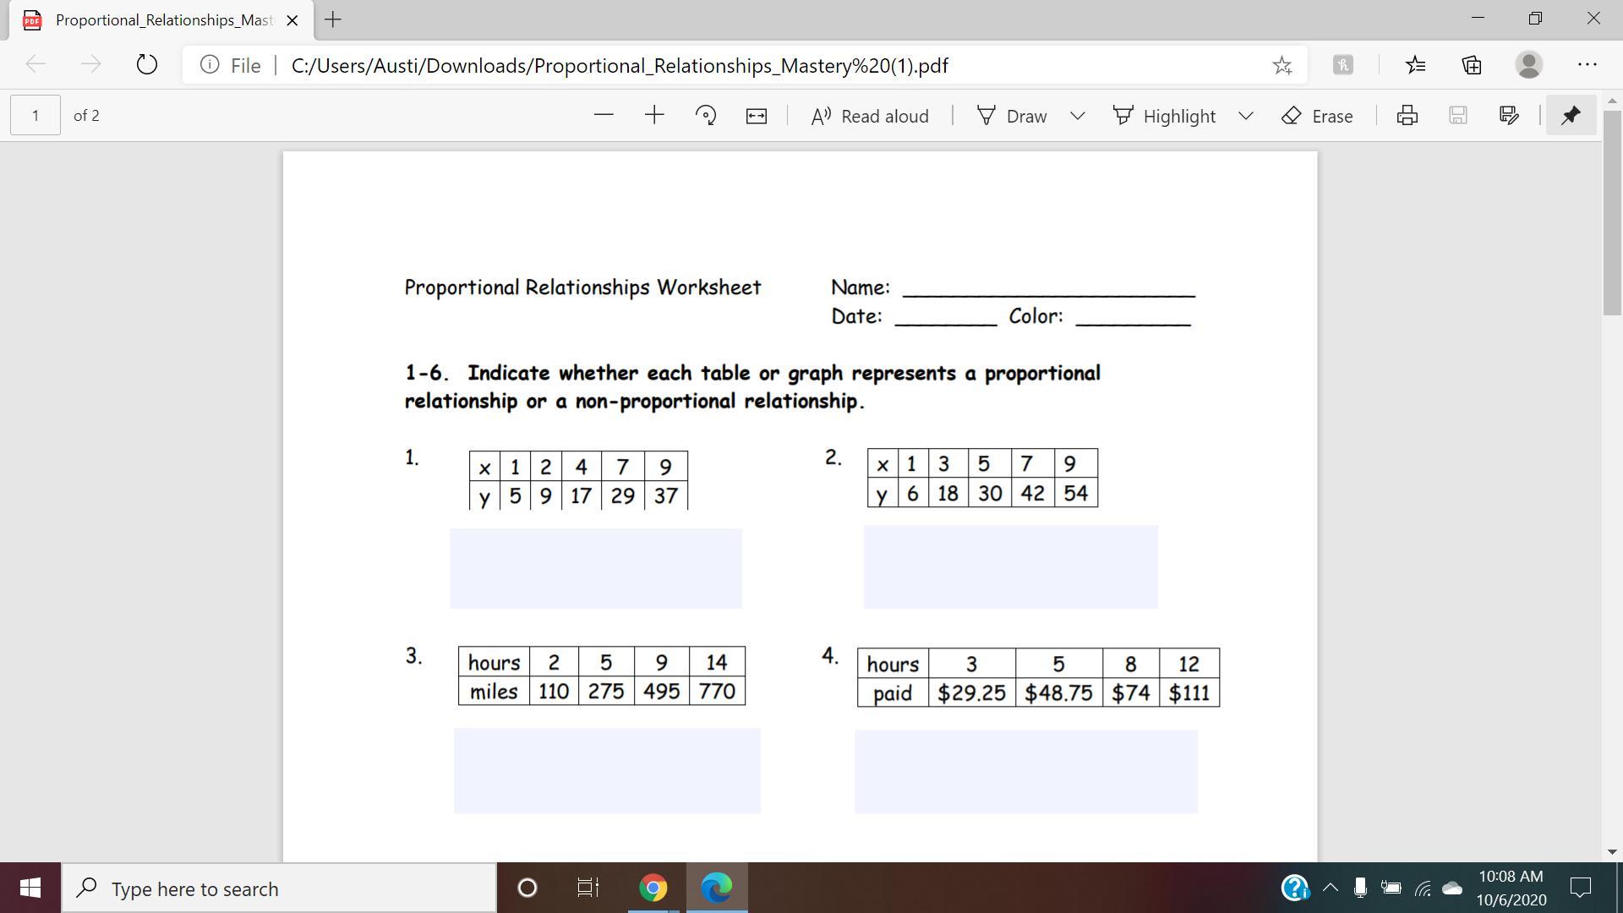1623x913 pixels.
Task: Click the fit to width icon
Action: pyautogui.click(x=757, y=116)
